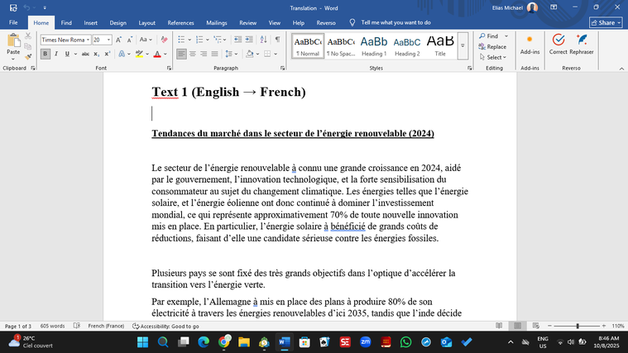
Task: Increase font size with Grow Font icon
Action: pyautogui.click(x=118, y=40)
